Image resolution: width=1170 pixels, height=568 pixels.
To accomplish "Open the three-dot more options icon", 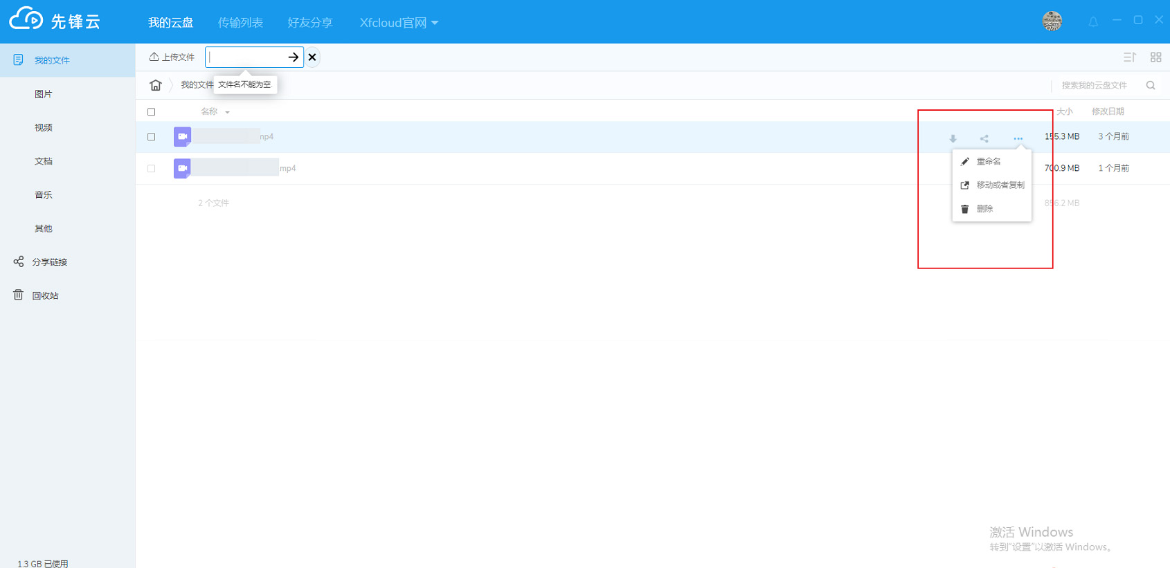I will click(x=1018, y=138).
